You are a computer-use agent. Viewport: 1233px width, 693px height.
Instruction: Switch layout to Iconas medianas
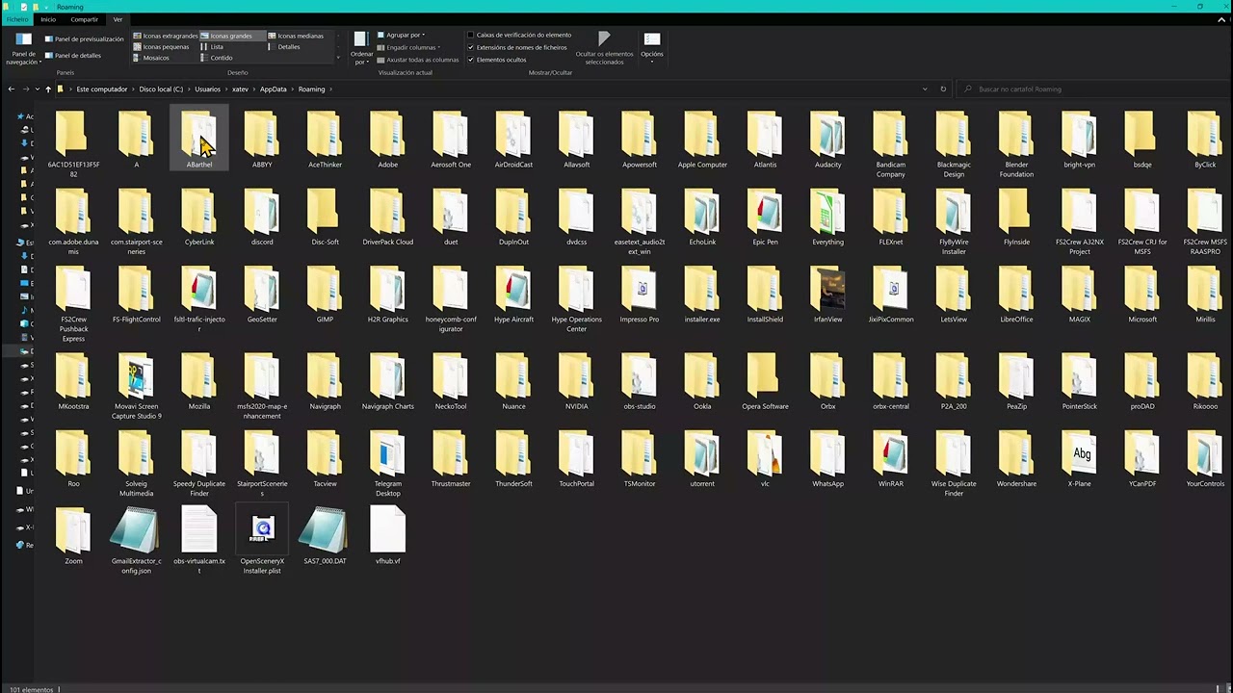coord(296,36)
